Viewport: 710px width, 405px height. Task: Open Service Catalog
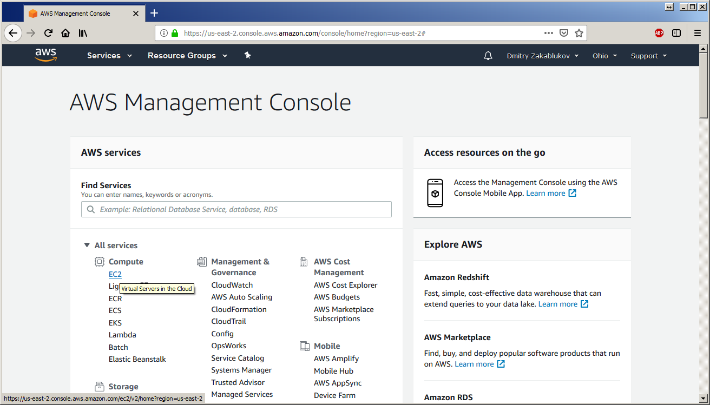[238, 358]
